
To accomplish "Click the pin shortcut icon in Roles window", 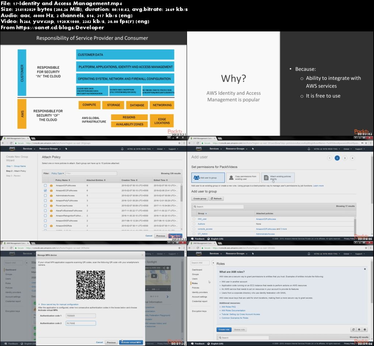I will tap(253, 254).
